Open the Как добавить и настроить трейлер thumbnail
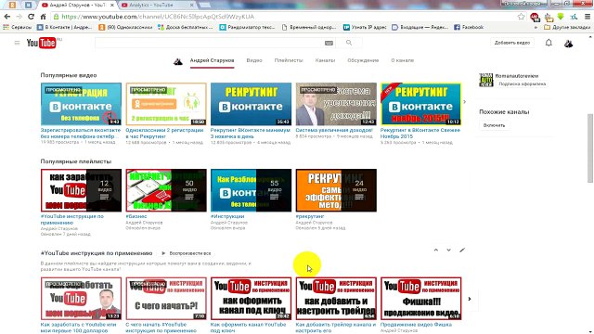Image resolution: width=594 pixels, height=334 pixels. tap(336, 299)
